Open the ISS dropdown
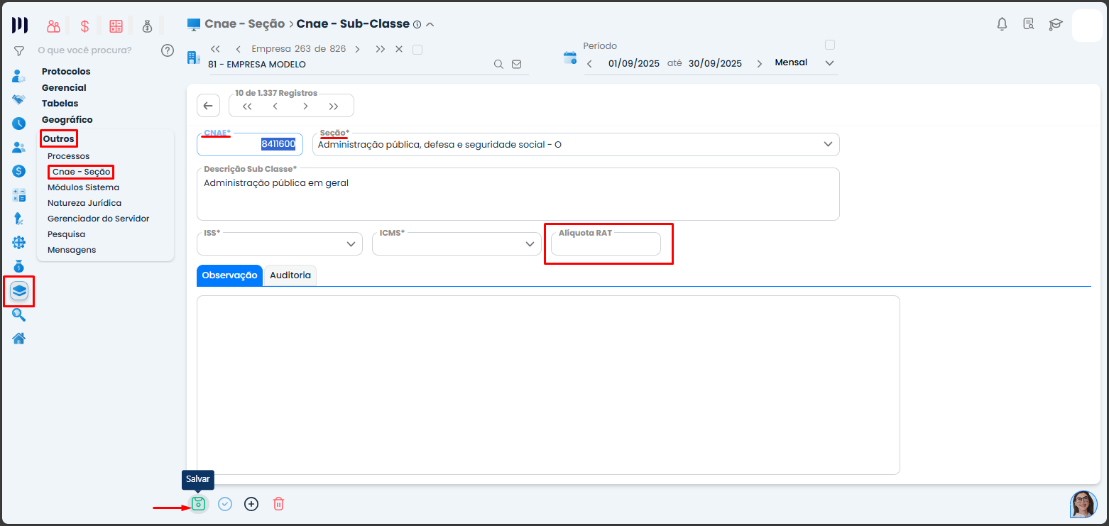 tap(280, 243)
